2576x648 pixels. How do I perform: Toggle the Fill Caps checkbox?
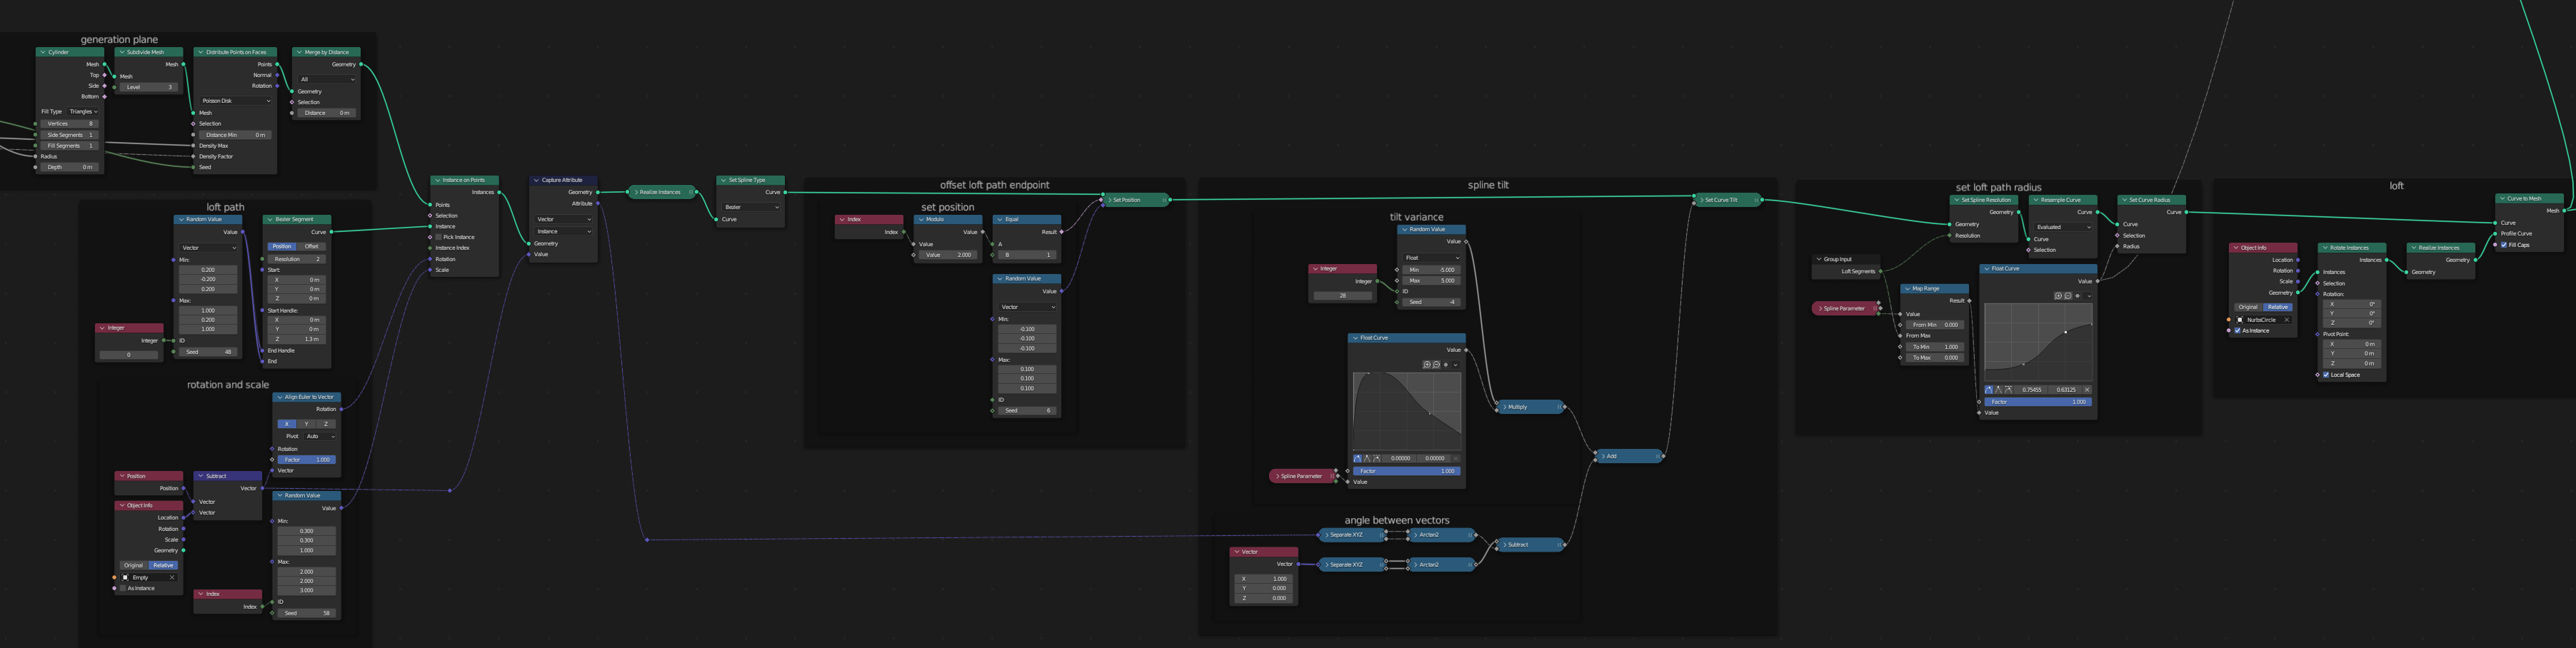click(x=2504, y=245)
